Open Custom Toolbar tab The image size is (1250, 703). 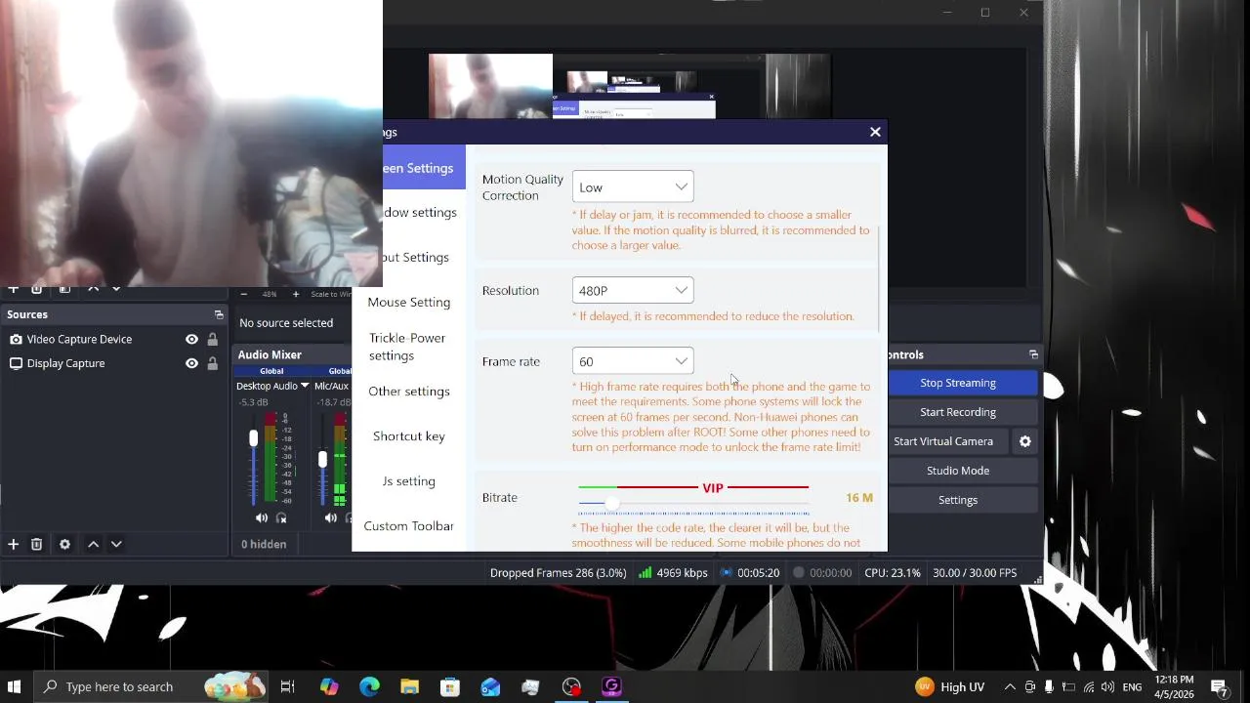point(409,525)
